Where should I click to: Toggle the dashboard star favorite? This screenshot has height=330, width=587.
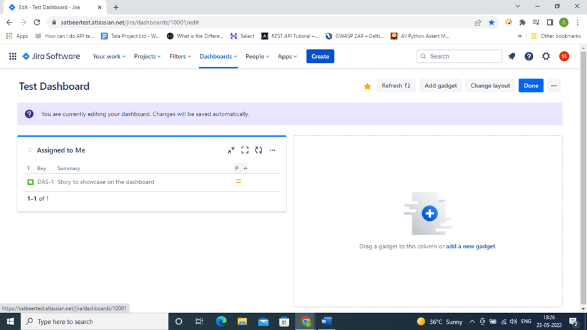tap(367, 86)
